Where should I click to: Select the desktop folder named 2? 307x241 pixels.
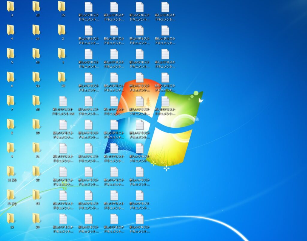point(62,30)
